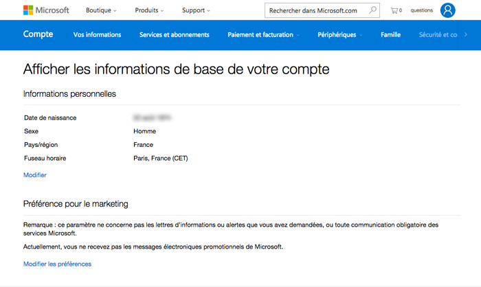The width and height of the screenshot is (481, 287).
Task: Click the Modifier link under personal info
Action: 35,175
